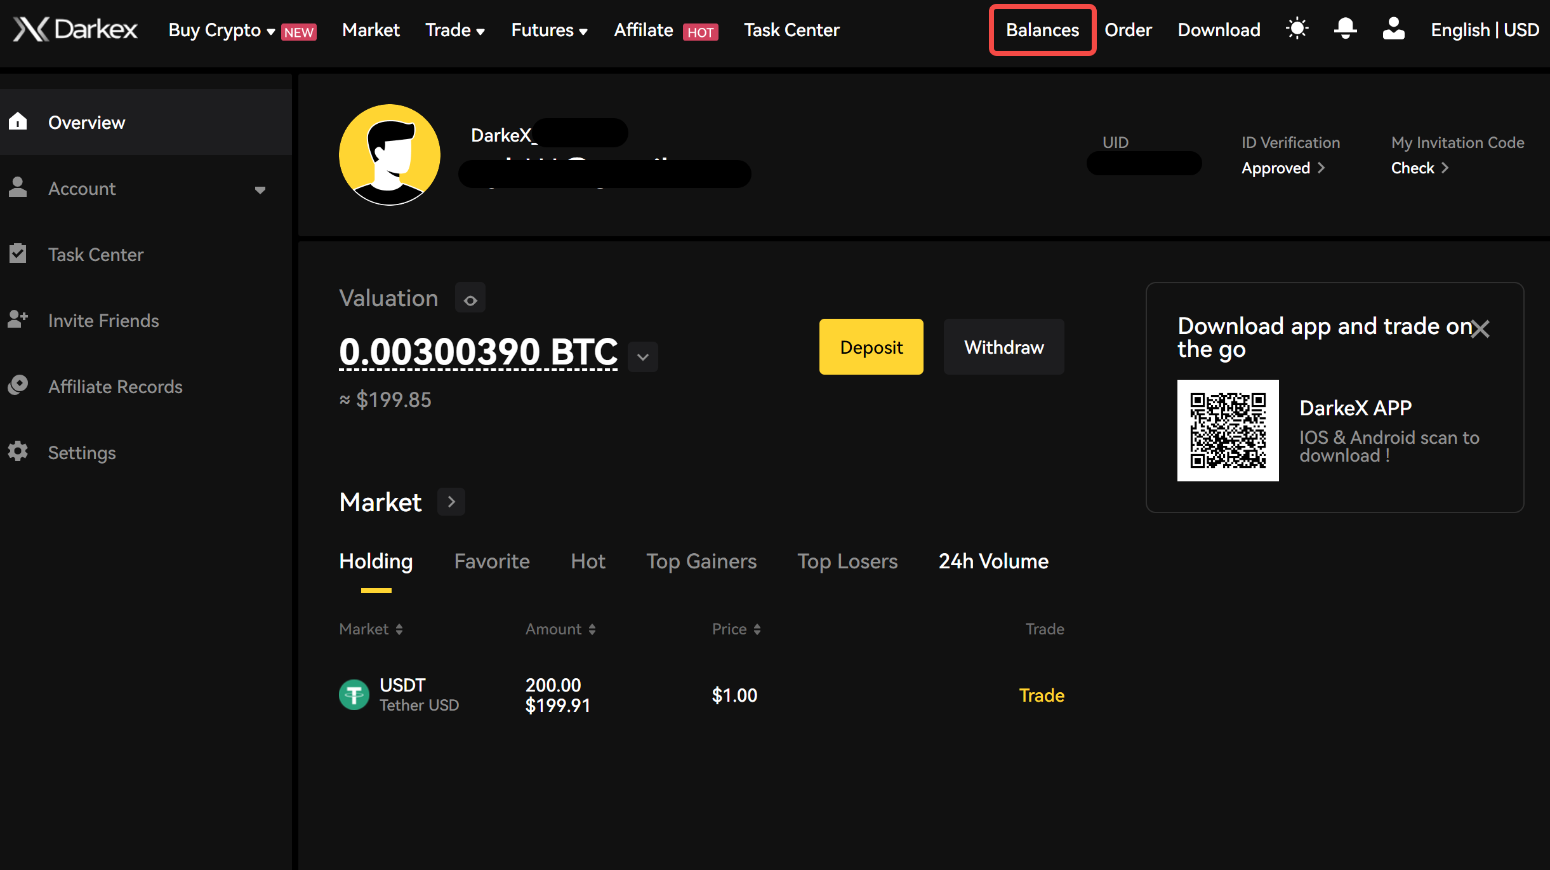Open the valuation currency dropdown chevron

tap(643, 356)
